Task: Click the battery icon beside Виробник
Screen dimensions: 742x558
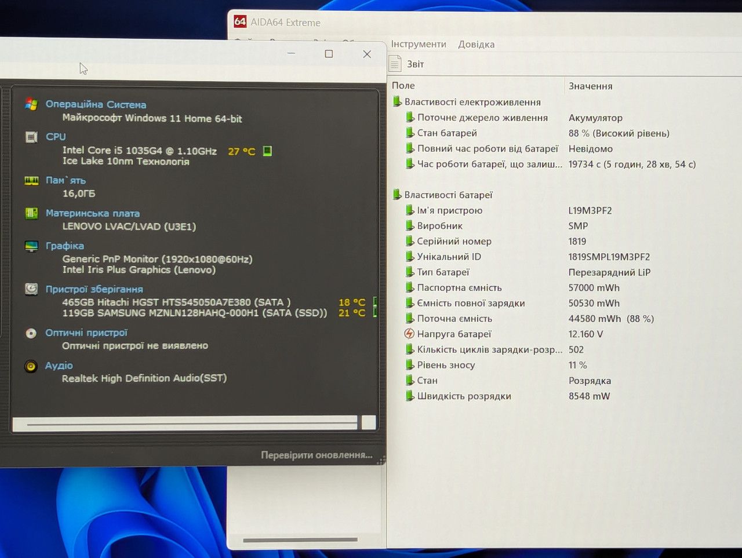Action: pyautogui.click(x=410, y=225)
